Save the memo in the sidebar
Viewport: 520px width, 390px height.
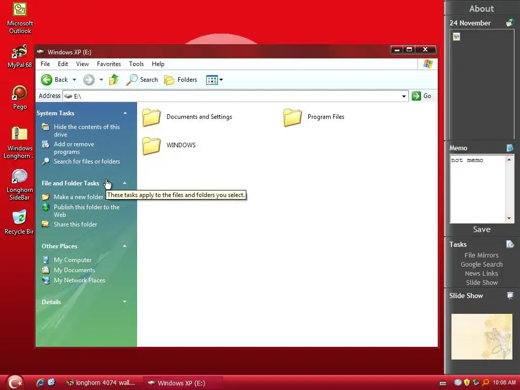481,230
